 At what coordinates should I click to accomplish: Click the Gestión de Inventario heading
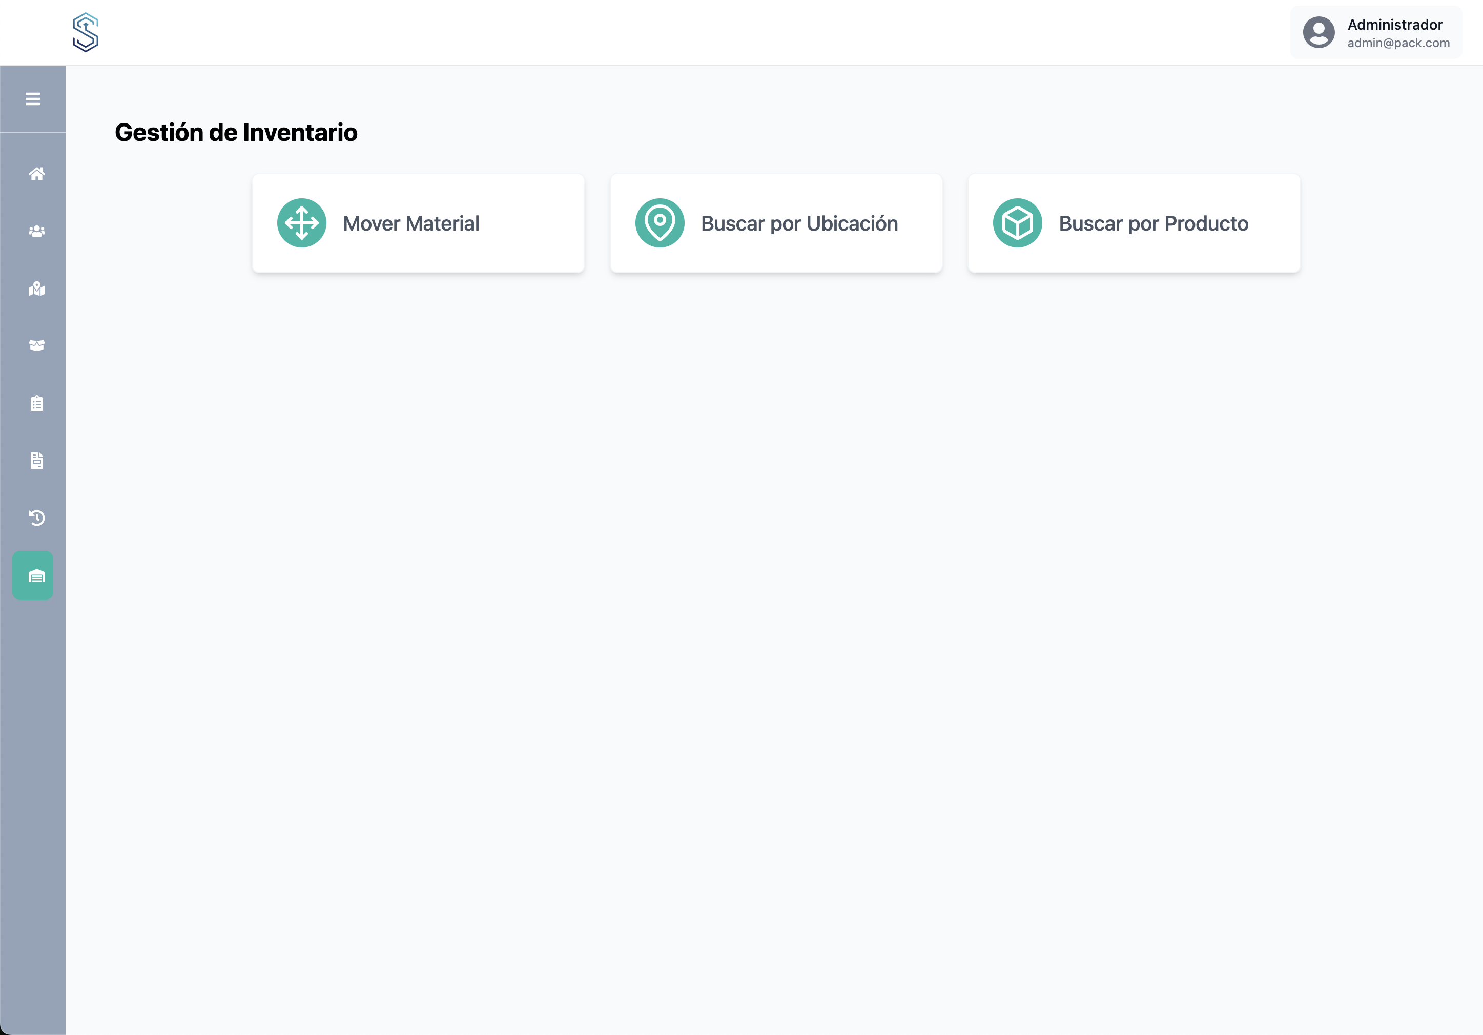click(x=236, y=132)
